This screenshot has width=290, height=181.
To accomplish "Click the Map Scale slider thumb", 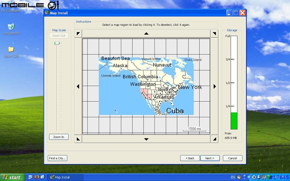I will pyautogui.click(x=57, y=43).
